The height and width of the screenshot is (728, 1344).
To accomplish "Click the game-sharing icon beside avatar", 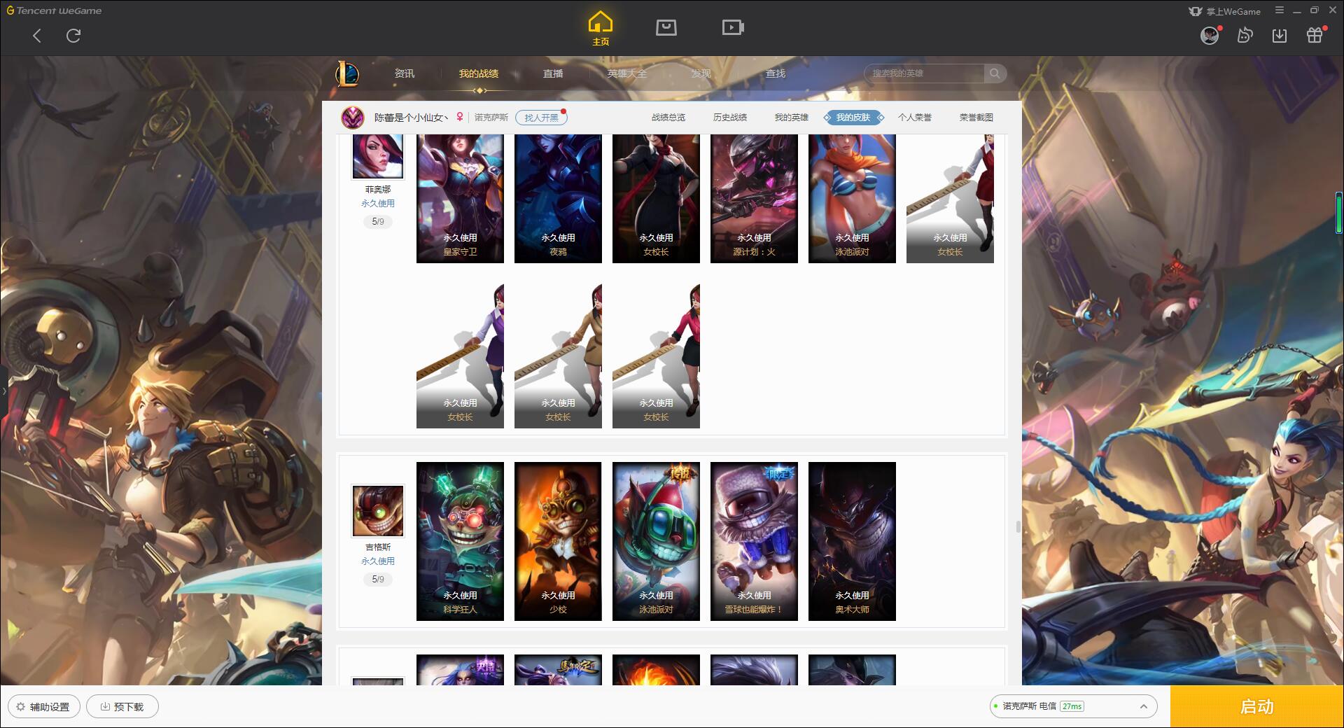I will click(1245, 36).
